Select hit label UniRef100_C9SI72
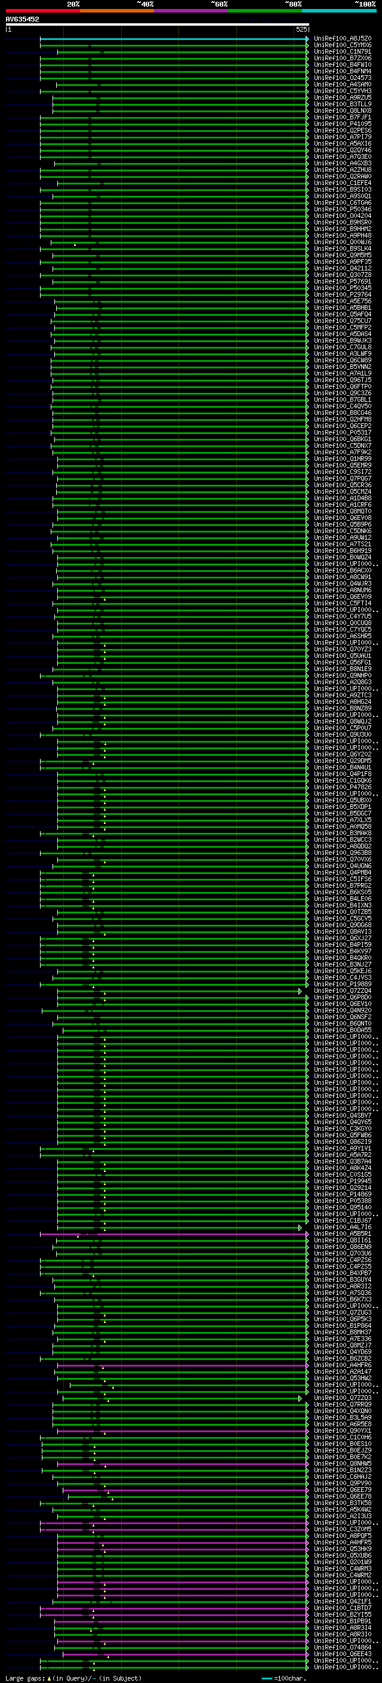 tap(343, 472)
